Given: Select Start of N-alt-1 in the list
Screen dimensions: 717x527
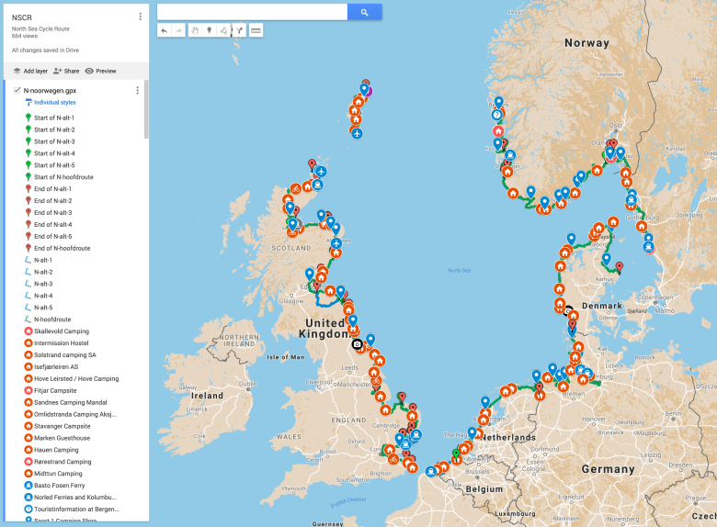Looking at the screenshot, I should (54, 118).
